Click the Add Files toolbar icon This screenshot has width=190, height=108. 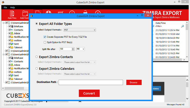click(x=12, y=13)
